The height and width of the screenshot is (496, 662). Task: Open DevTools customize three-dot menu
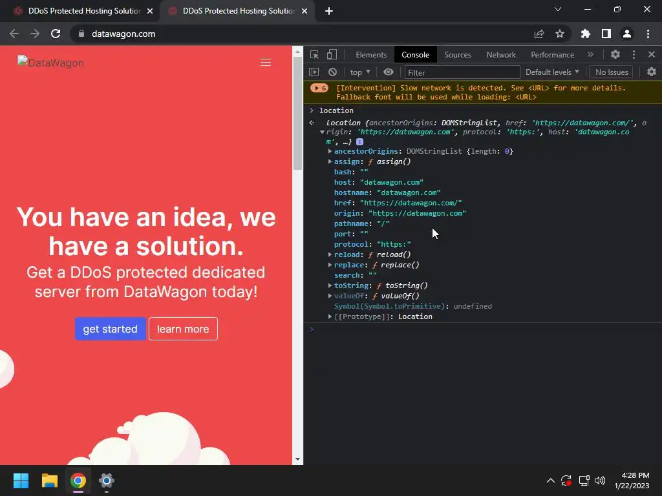634,54
